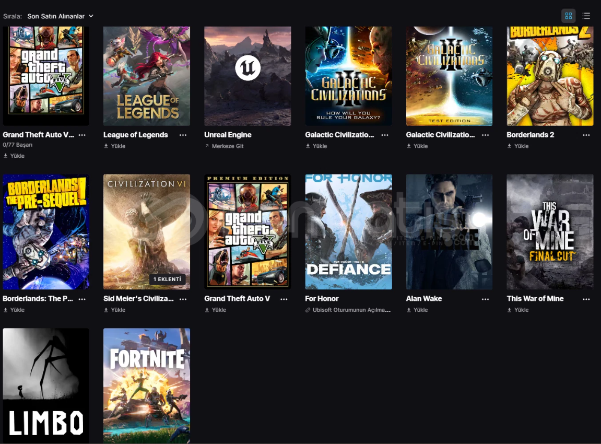
Task: Click Yükle under Sid Meier's Civilization
Action: pos(114,310)
